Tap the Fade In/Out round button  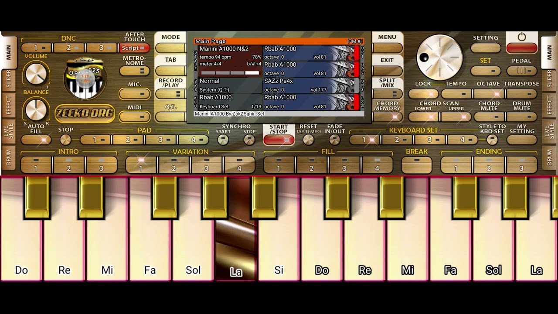[335, 140]
